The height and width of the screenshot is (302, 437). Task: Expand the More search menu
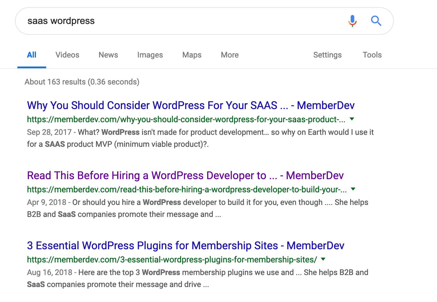230,55
